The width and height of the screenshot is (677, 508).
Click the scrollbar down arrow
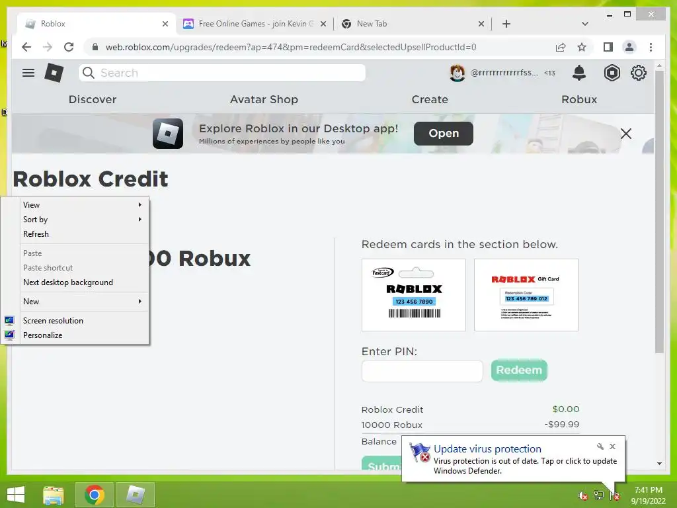[659, 464]
